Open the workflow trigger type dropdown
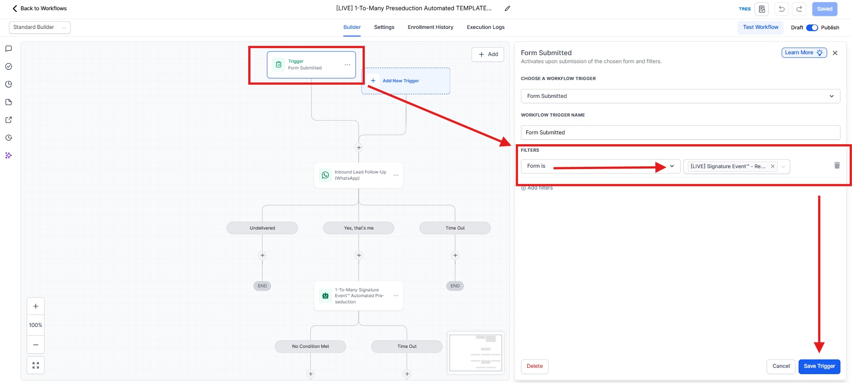 pos(680,96)
